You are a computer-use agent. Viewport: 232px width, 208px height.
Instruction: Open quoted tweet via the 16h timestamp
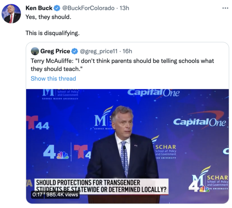(127, 51)
